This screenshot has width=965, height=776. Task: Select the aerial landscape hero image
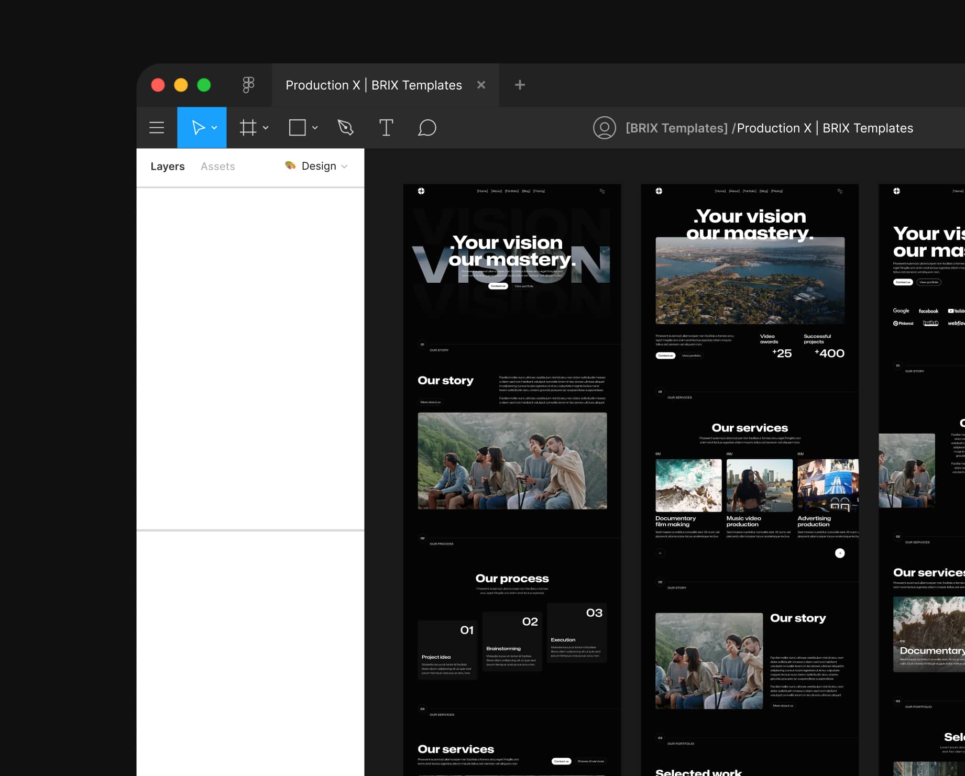(x=750, y=281)
